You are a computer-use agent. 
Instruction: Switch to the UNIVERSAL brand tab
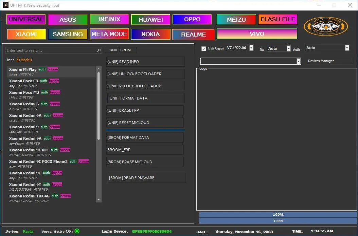26,19
